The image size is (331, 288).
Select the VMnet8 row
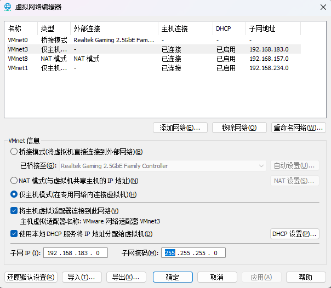154,59
